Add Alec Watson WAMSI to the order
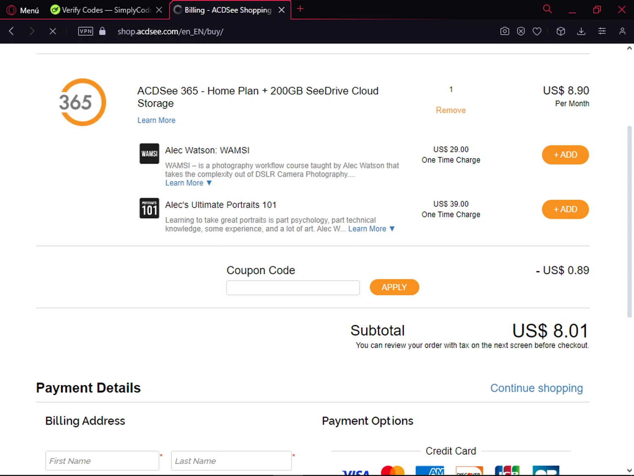The height and width of the screenshot is (476, 634). 565,155
